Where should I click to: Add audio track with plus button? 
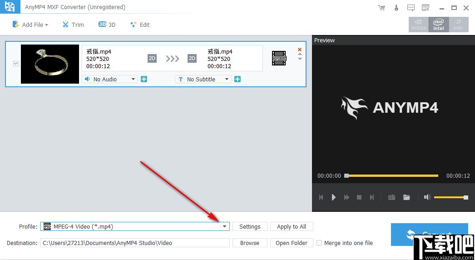coord(144,79)
